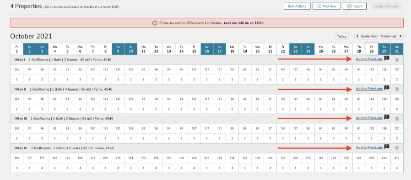Edit Milan I price 105 on Fr 1
The height and width of the screenshot is (180, 411).
(x=17, y=70)
